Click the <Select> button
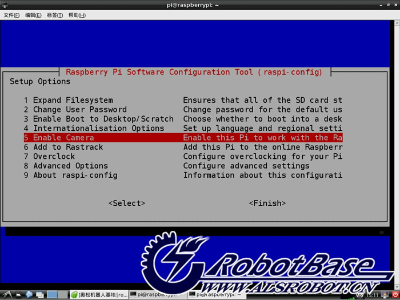The height and width of the screenshot is (300, 400). click(x=127, y=203)
